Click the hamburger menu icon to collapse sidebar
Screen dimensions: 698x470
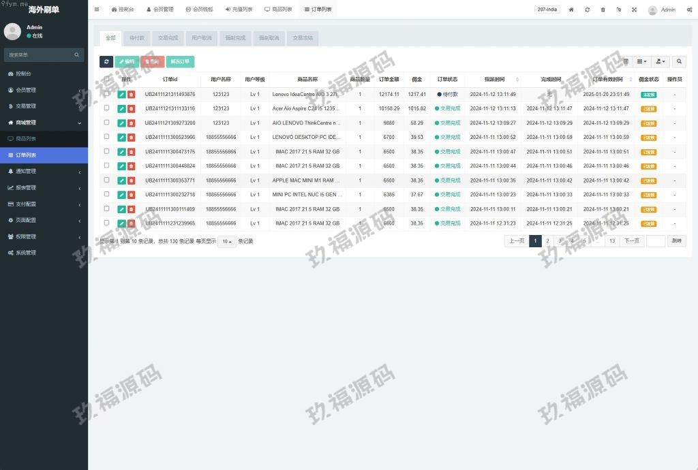tap(97, 10)
